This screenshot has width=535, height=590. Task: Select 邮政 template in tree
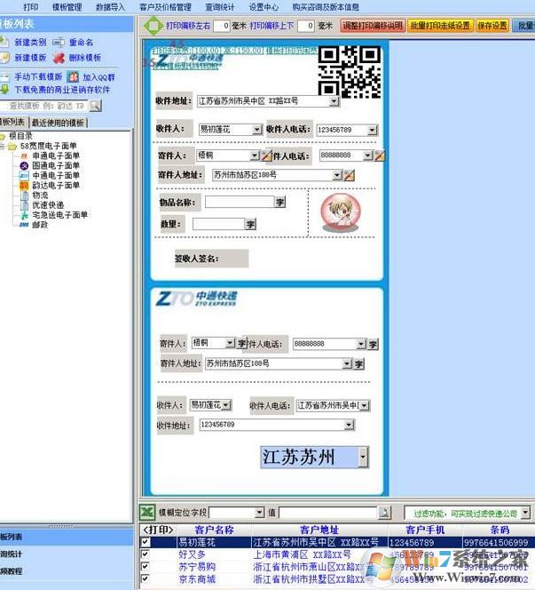pos(40,225)
